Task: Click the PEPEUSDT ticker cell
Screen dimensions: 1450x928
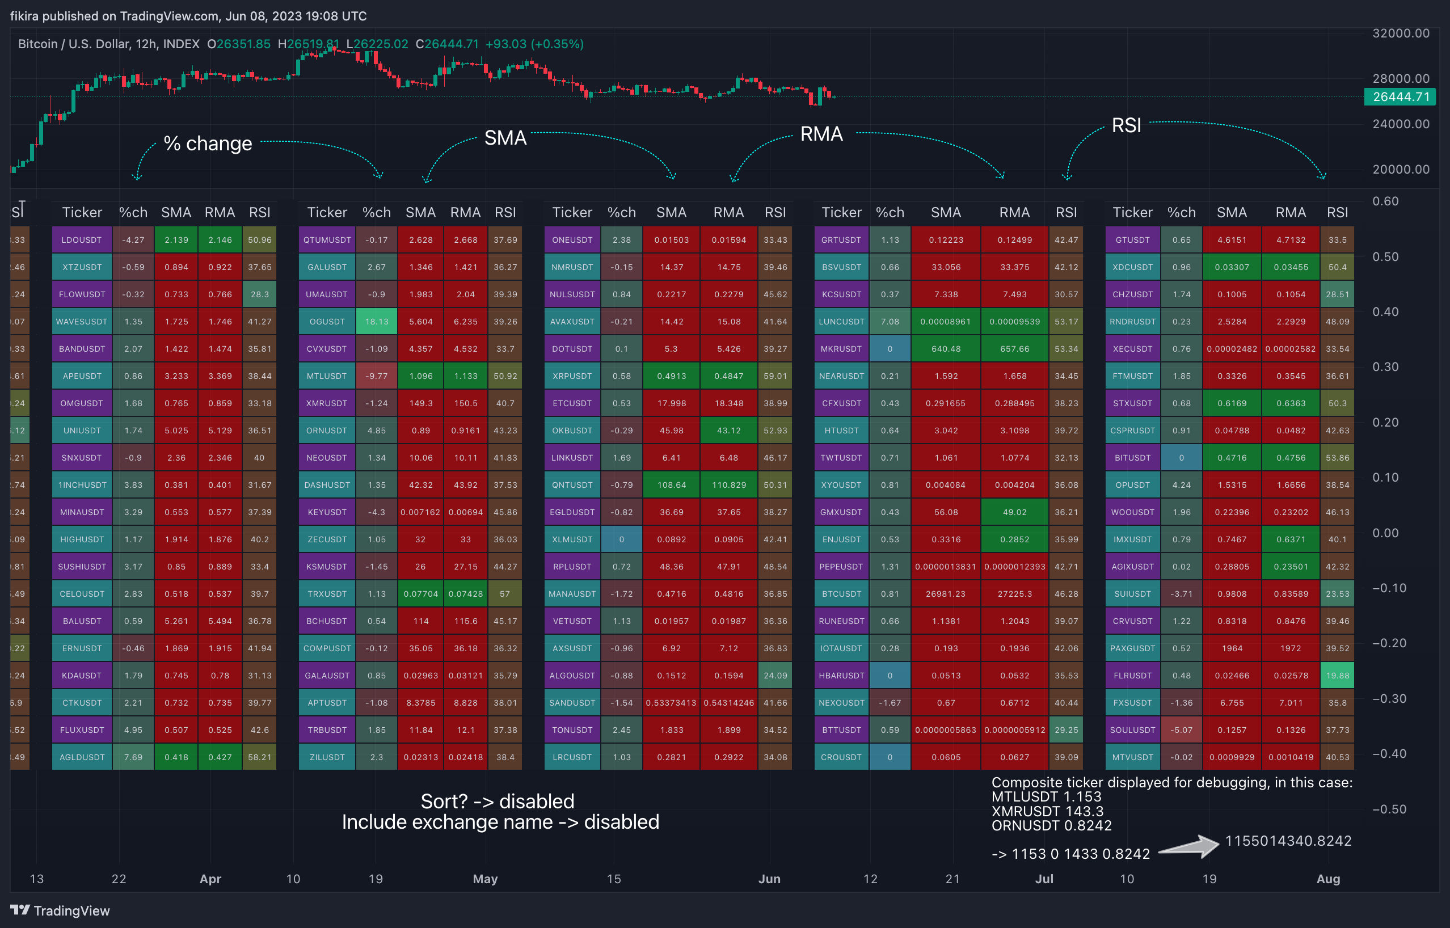Action: pyautogui.click(x=841, y=567)
